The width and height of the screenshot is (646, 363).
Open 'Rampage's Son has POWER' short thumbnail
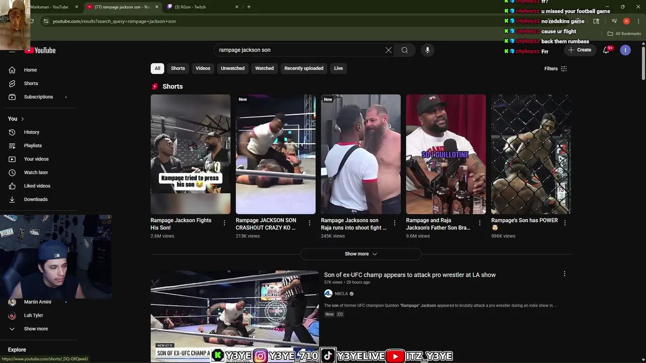531,154
